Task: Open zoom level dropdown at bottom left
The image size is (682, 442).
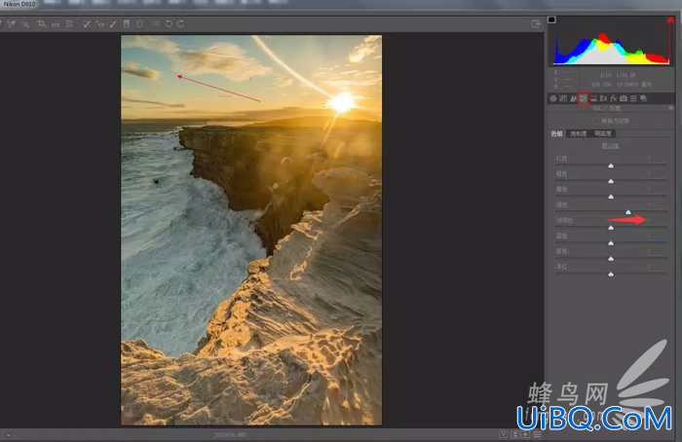Action: tap(8, 434)
